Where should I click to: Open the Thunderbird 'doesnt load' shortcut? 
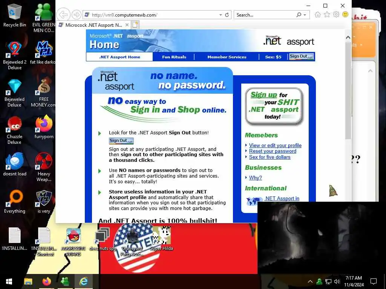pyautogui.click(x=15, y=164)
